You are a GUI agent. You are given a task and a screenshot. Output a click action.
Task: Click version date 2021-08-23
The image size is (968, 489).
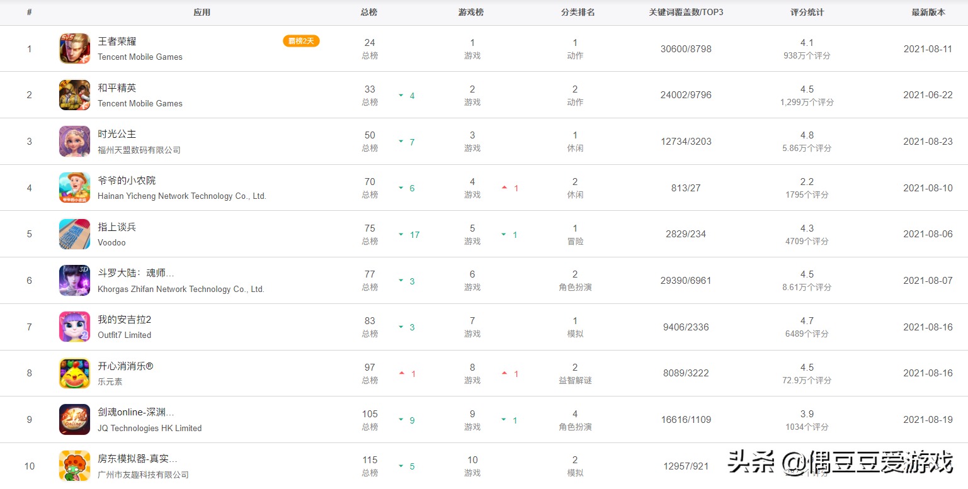[928, 142]
